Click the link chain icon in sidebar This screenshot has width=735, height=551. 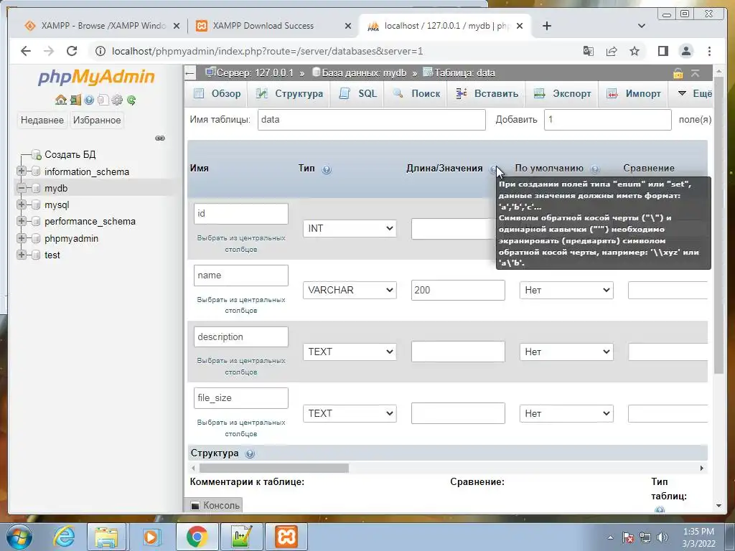point(160,138)
